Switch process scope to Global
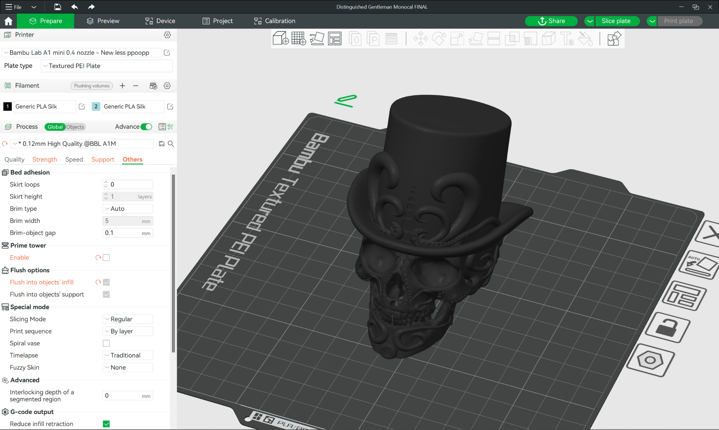This screenshot has height=430, width=719. [x=55, y=127]
